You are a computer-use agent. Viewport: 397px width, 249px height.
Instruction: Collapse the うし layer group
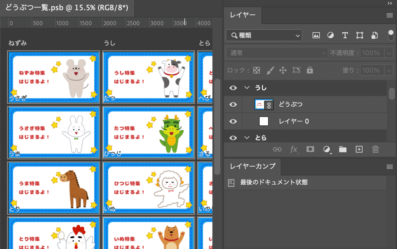pyautogui.click(x=246, y=88)
